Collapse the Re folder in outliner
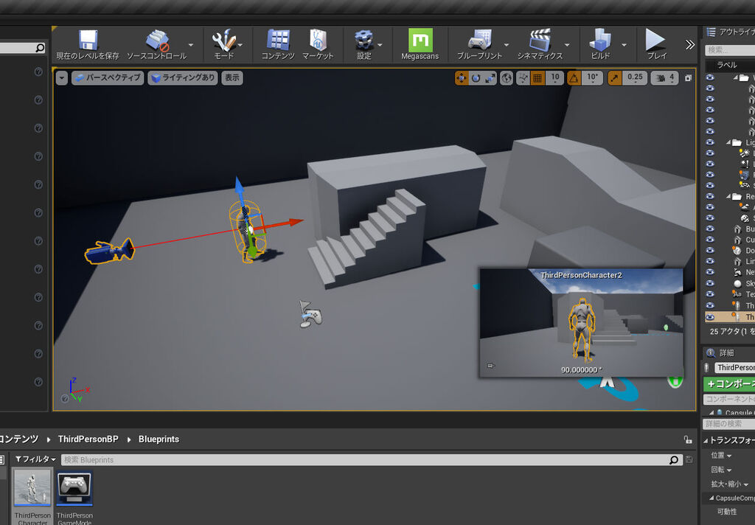The image size is (755, 525). pyautogui.click(x=728, y=197)
